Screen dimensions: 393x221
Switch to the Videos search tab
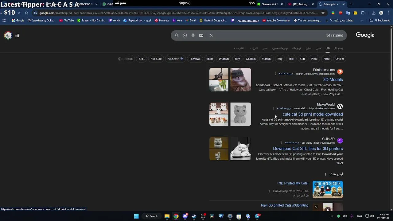pos(297,48)
